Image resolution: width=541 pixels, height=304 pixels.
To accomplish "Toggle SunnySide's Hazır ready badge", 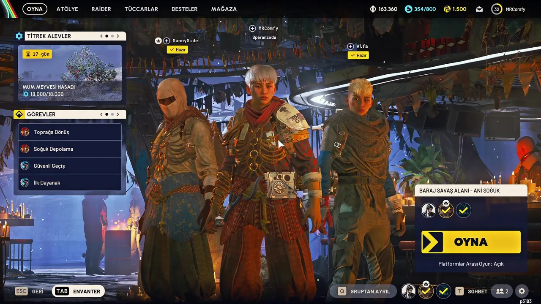I will coord(177,49).
